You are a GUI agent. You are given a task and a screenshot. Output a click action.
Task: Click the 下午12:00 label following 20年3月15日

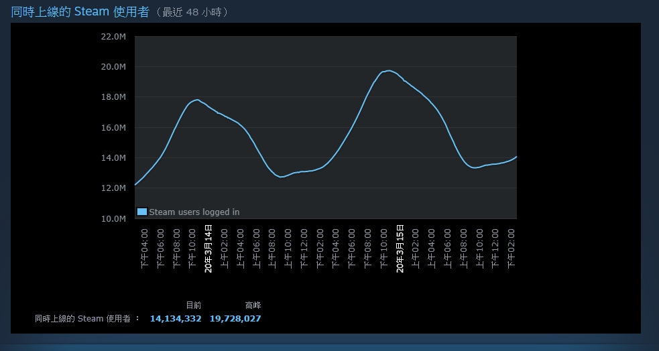(495, 249)
